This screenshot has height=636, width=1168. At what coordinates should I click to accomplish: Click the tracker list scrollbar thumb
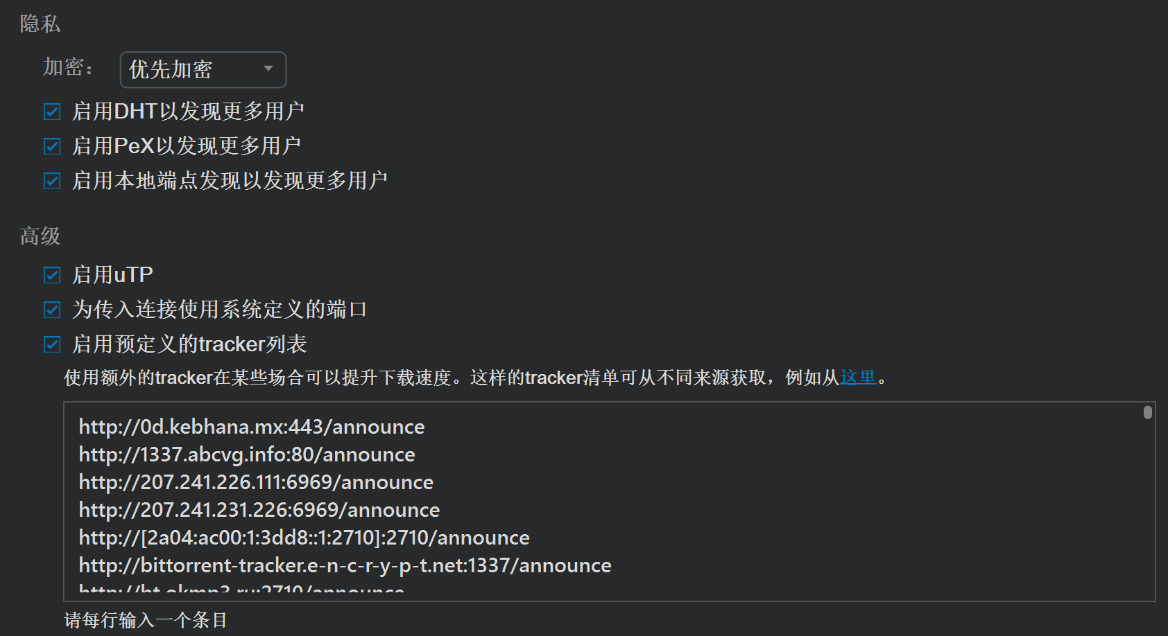[x=1148, y=414]
